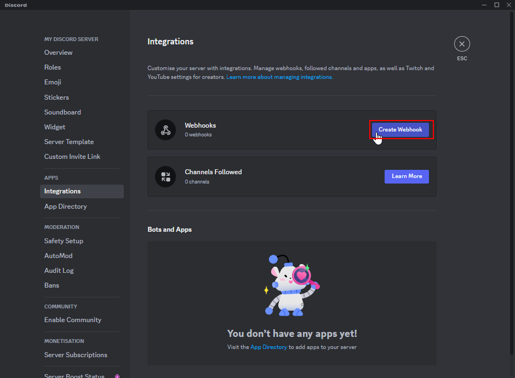515x378 pixels.
Task: Click the vertical scrollbar on the right
Action: pos(511,184)
